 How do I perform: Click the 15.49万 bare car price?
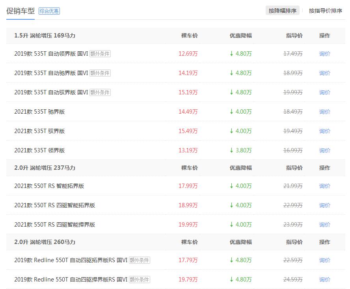[x=188, y=131]
